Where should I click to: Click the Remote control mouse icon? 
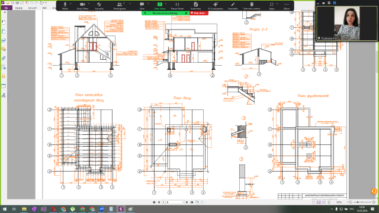(252, 6)
